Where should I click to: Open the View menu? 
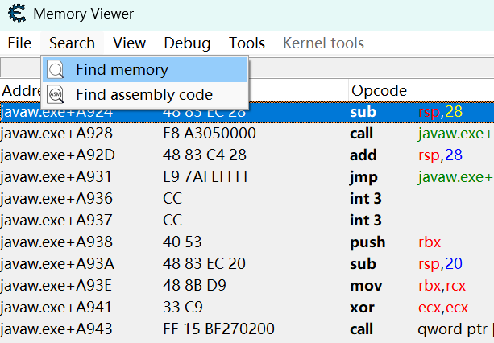[x=129, y=43]
